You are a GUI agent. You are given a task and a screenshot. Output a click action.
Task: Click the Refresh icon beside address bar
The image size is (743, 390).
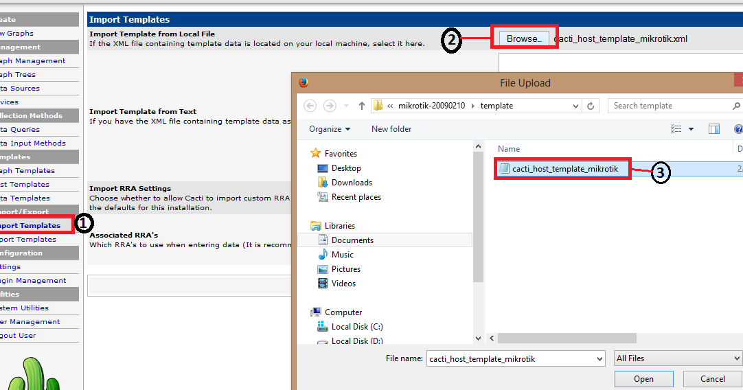[x=591, y=106]
